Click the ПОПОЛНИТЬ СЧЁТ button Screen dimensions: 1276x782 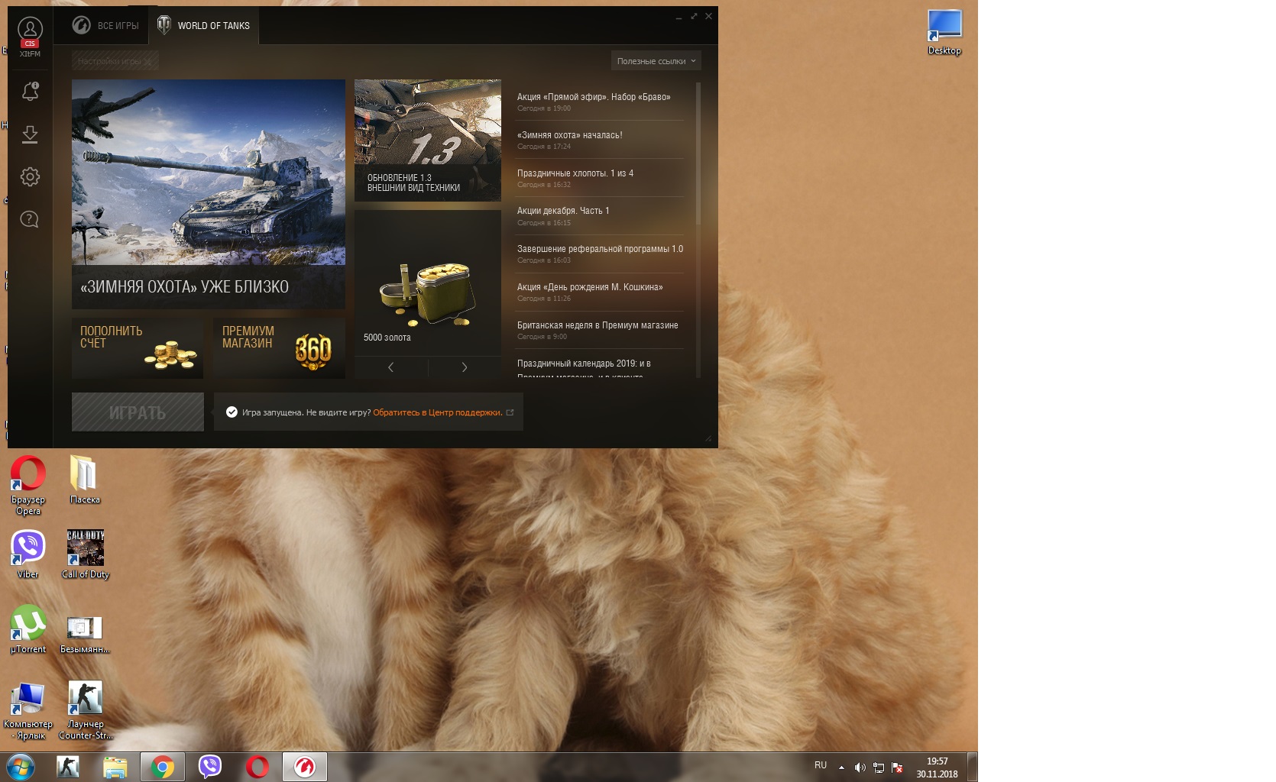[138, 348]
